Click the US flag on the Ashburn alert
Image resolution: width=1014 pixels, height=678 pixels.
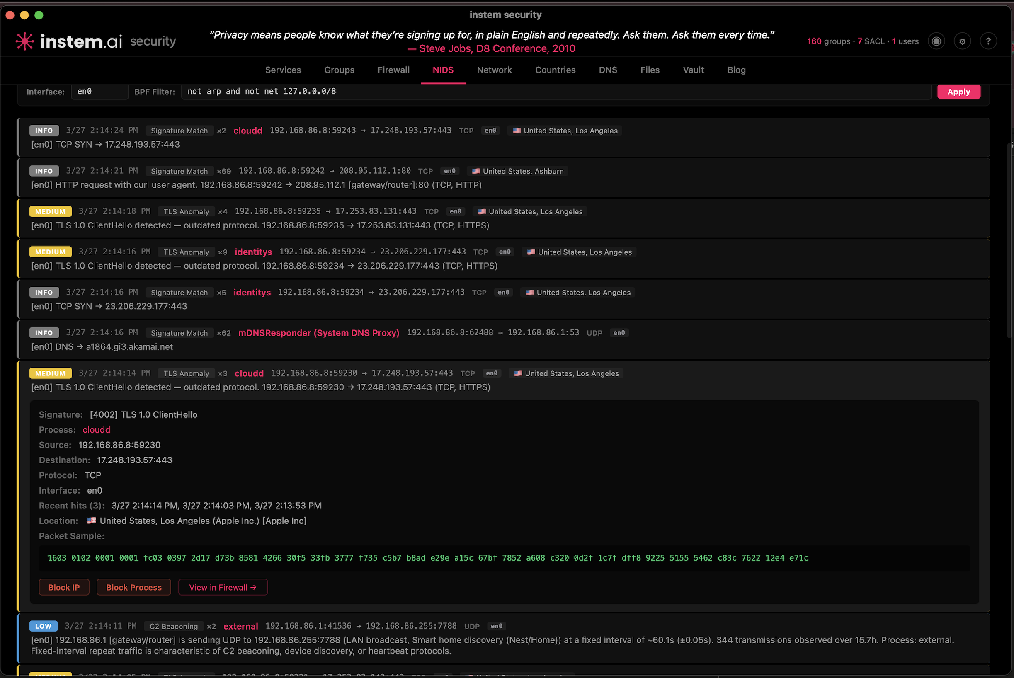(476, 171)
